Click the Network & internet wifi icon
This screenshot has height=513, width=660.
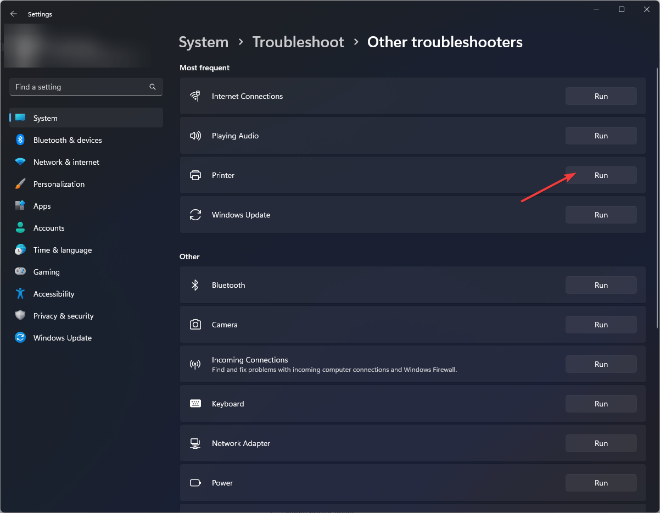pyautogui.click(x=20, y=162)
